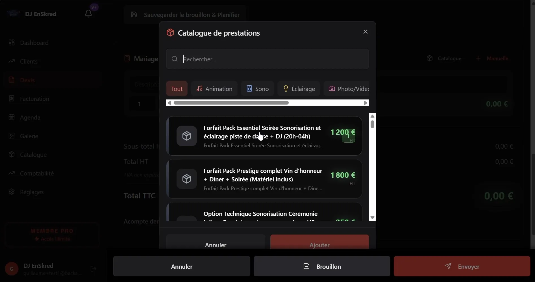Click the Ajouter button in catalogue dialog
This screenshot has width=535, height=282.
pos(319,242)
